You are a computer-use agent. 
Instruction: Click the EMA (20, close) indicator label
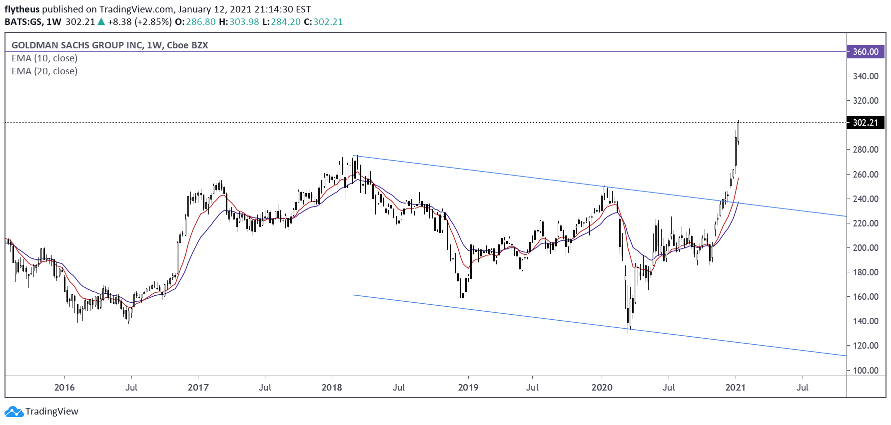[x=44, y=71]
